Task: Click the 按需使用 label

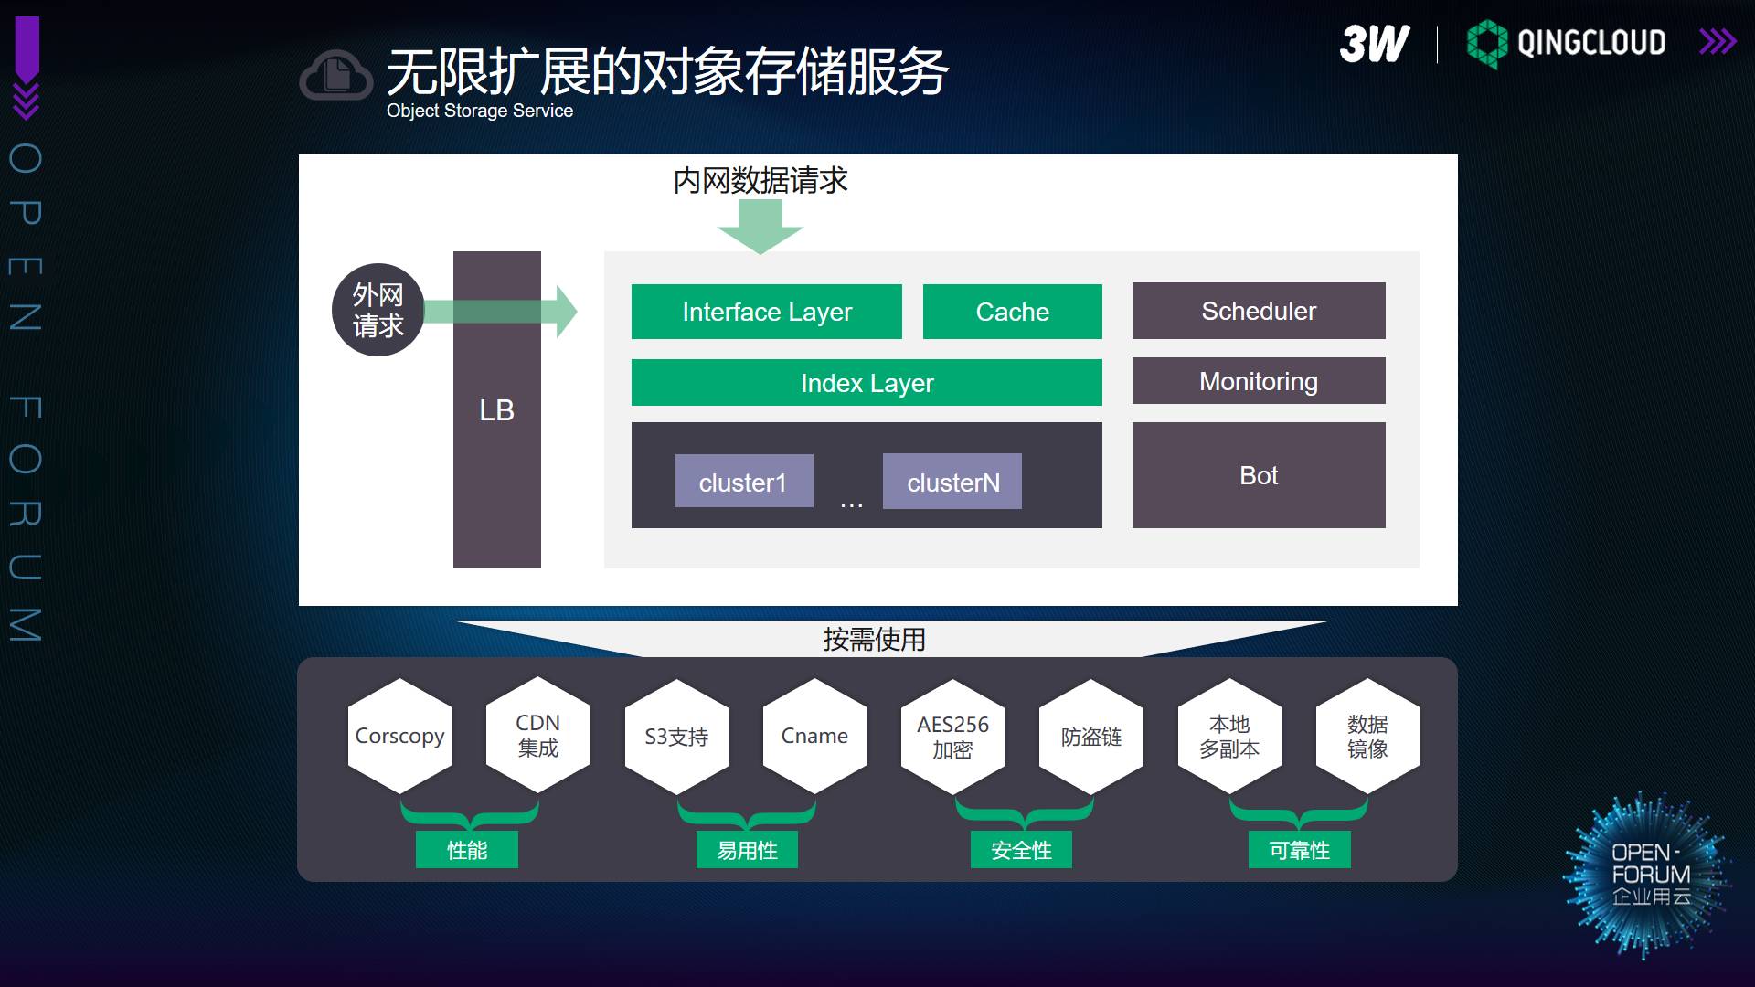Action: coord(875,639)
